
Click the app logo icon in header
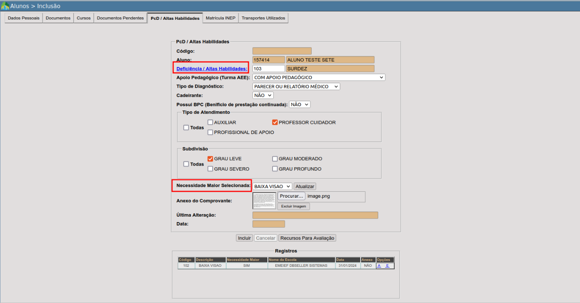coord(5,6)
